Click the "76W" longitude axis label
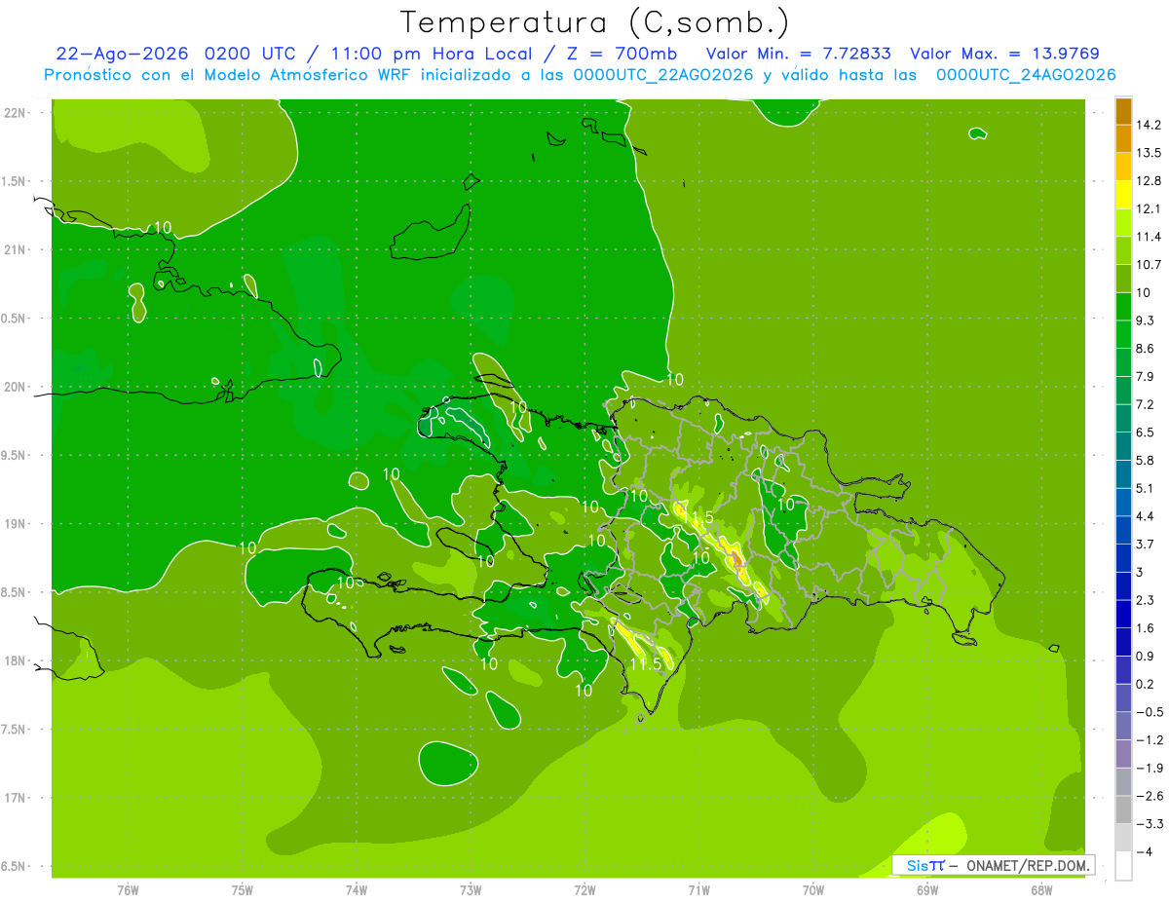Viewport: 1169px width, 903px height. click(x=128, y=890)
